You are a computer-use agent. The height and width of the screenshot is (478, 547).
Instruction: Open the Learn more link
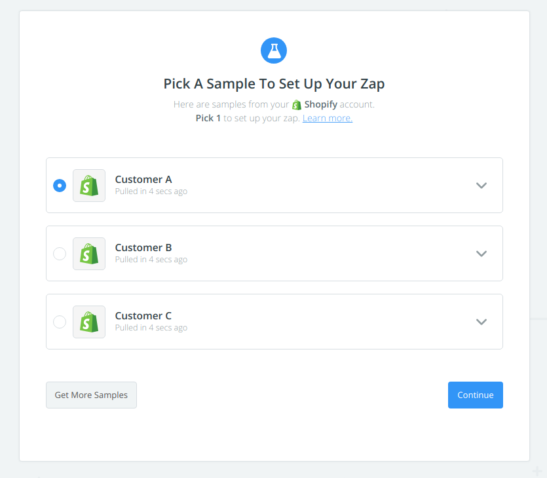pos(328,118)
